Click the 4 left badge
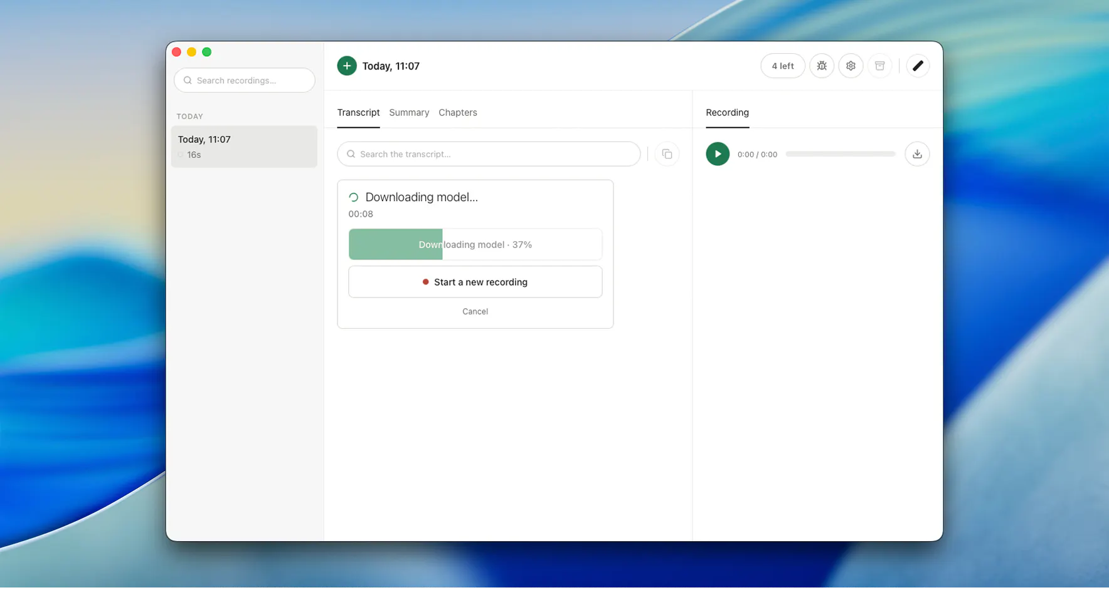 [783, 66]
